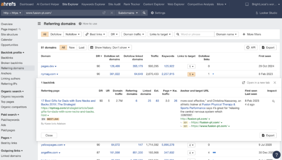This screenshot has width=282, height=160.
Task: Open the Domain name dropdown
Action: pyautogui.click(x=226, y=34)
